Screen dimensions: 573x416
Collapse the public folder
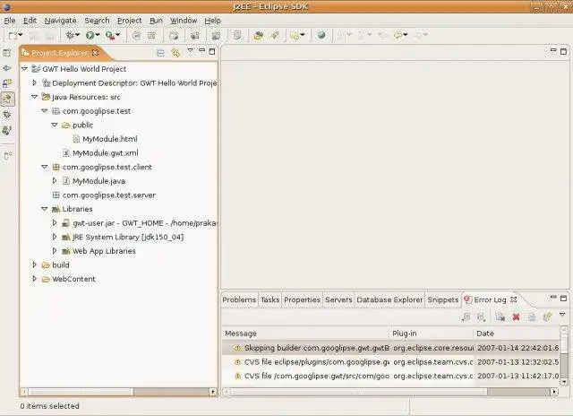coord(55,125)
